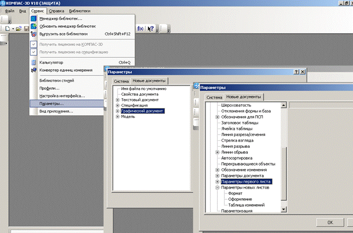
Task: Select Заголовок таблицы tree item
Action: [239, 123]
